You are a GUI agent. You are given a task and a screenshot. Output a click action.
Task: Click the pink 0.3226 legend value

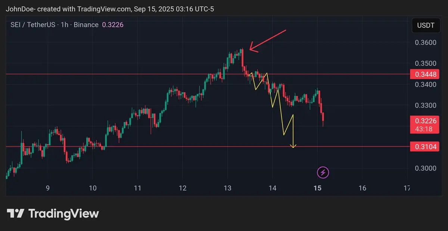coord(113,25)
